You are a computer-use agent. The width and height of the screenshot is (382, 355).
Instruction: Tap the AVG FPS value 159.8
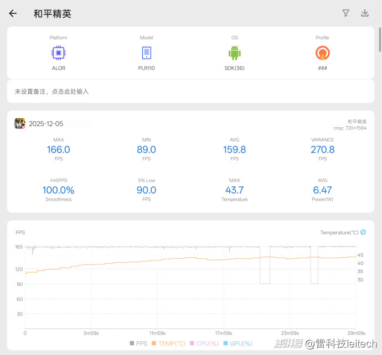tap(234, 150)
